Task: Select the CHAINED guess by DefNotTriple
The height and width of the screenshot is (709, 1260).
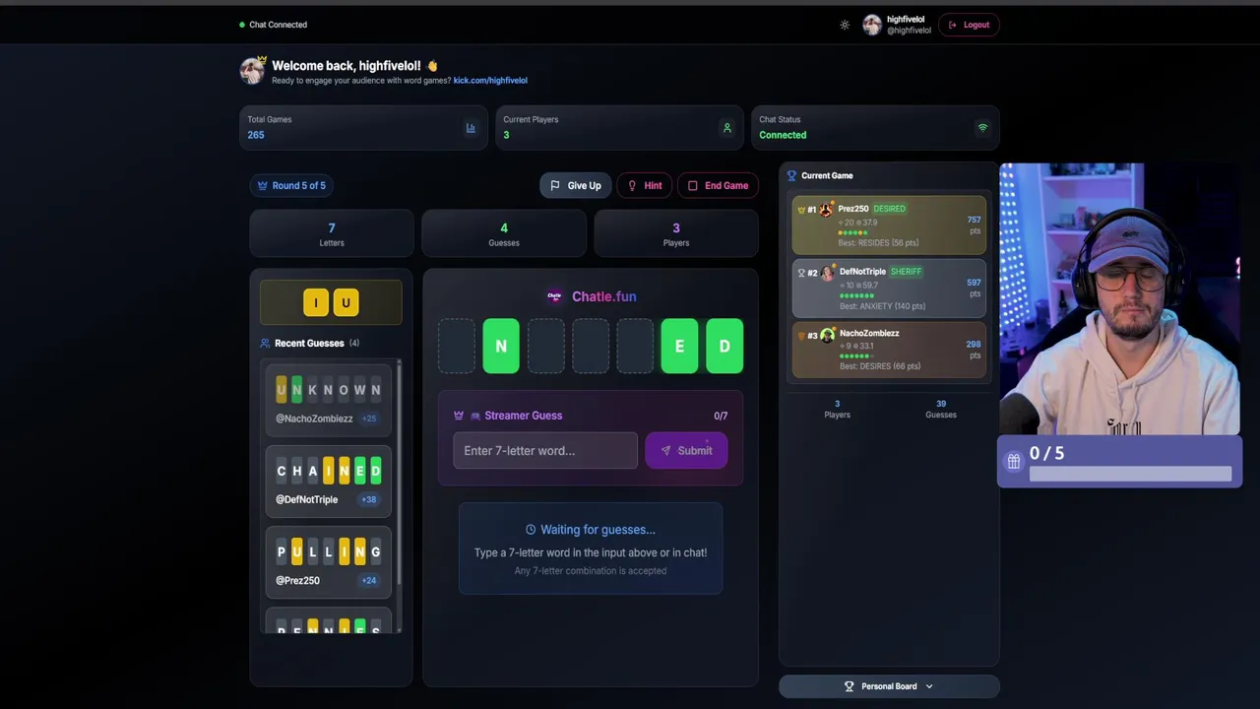Action: pos(328,481)
